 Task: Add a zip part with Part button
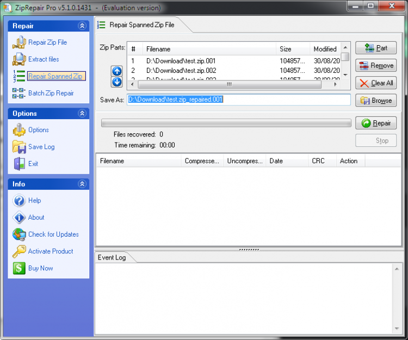click(x=376, y=48)
